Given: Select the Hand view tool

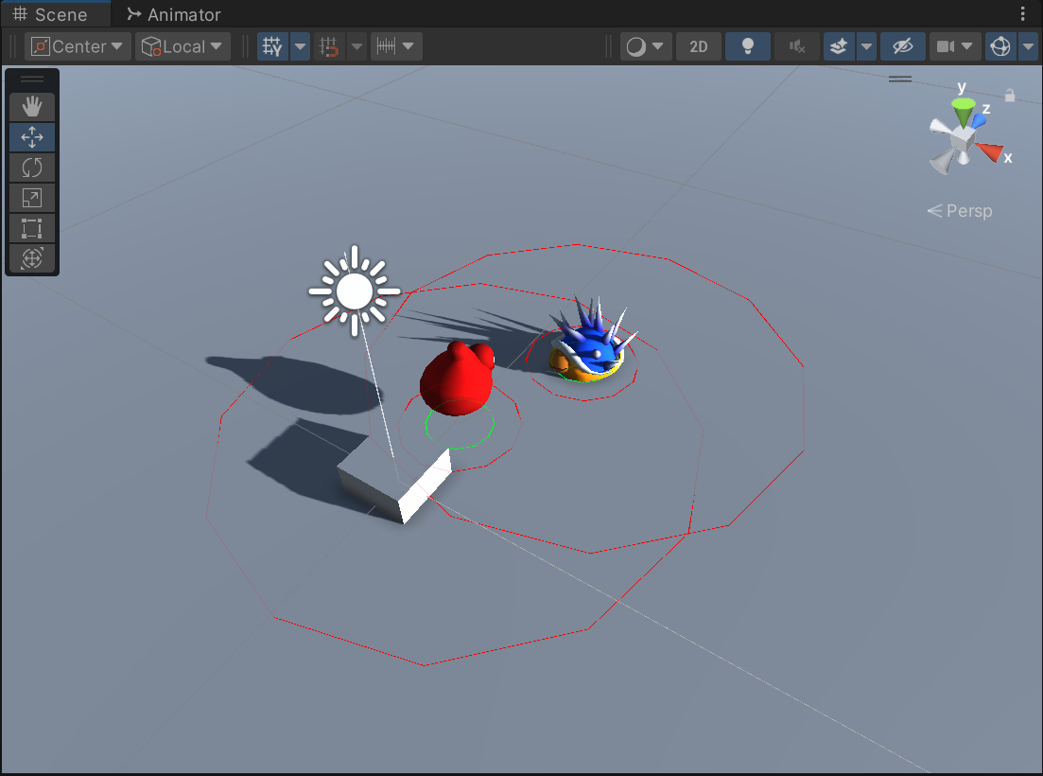Looking at the screenshot, I should 32,107.
